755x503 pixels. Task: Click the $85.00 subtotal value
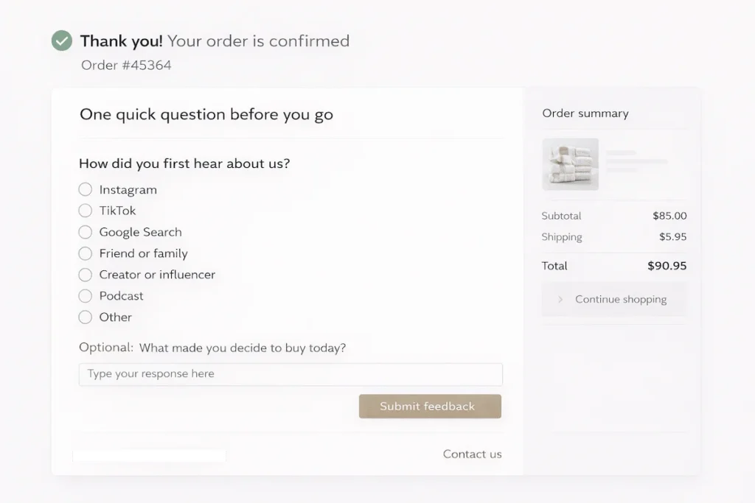click(669, 216)
